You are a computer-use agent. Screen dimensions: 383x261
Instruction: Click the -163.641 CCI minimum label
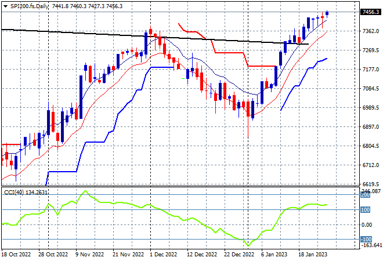coord(371,245)
